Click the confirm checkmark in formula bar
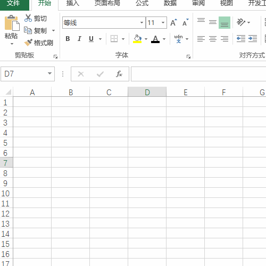This screenshot has height=266, width=266. (x=100, y=74)
